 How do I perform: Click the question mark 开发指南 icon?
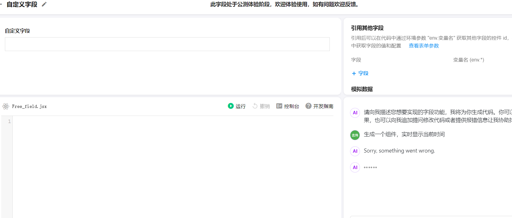[x=308, y=106]
